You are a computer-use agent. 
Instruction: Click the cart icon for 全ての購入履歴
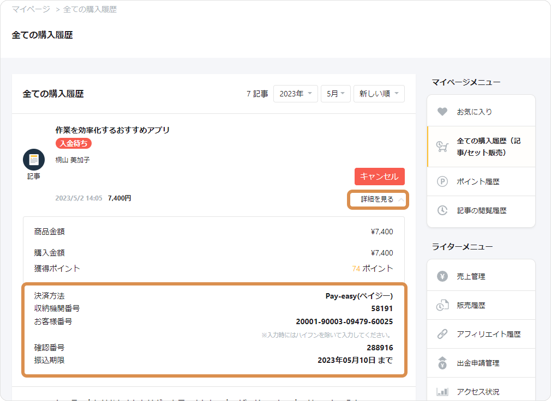[442, 147]
